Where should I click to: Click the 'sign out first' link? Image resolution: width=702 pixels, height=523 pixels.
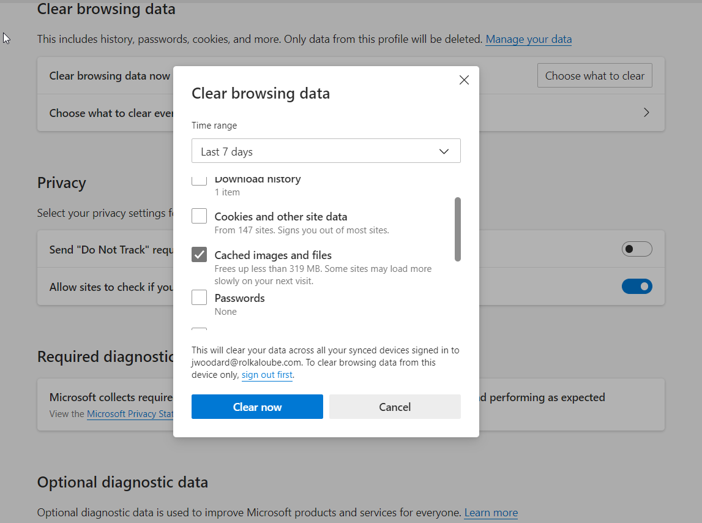267,374
